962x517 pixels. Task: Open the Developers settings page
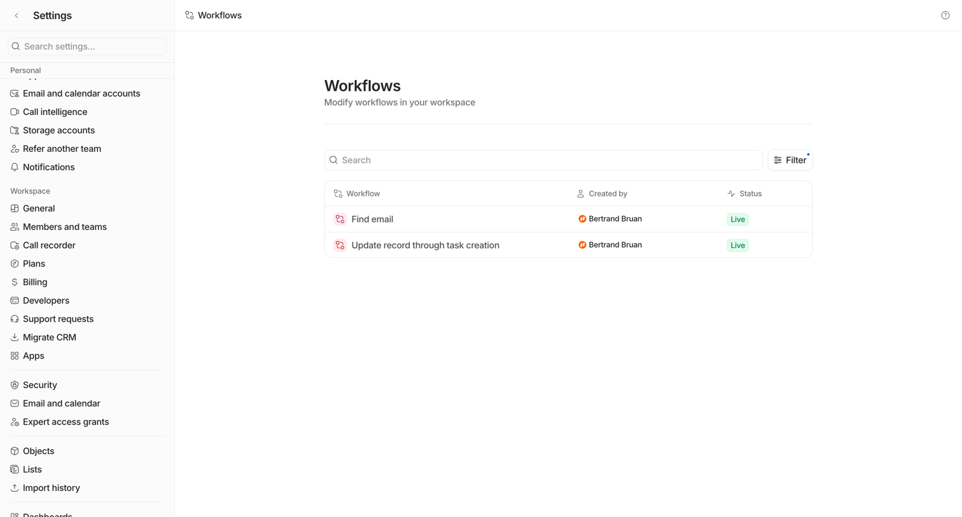click(x=46, y=300)
